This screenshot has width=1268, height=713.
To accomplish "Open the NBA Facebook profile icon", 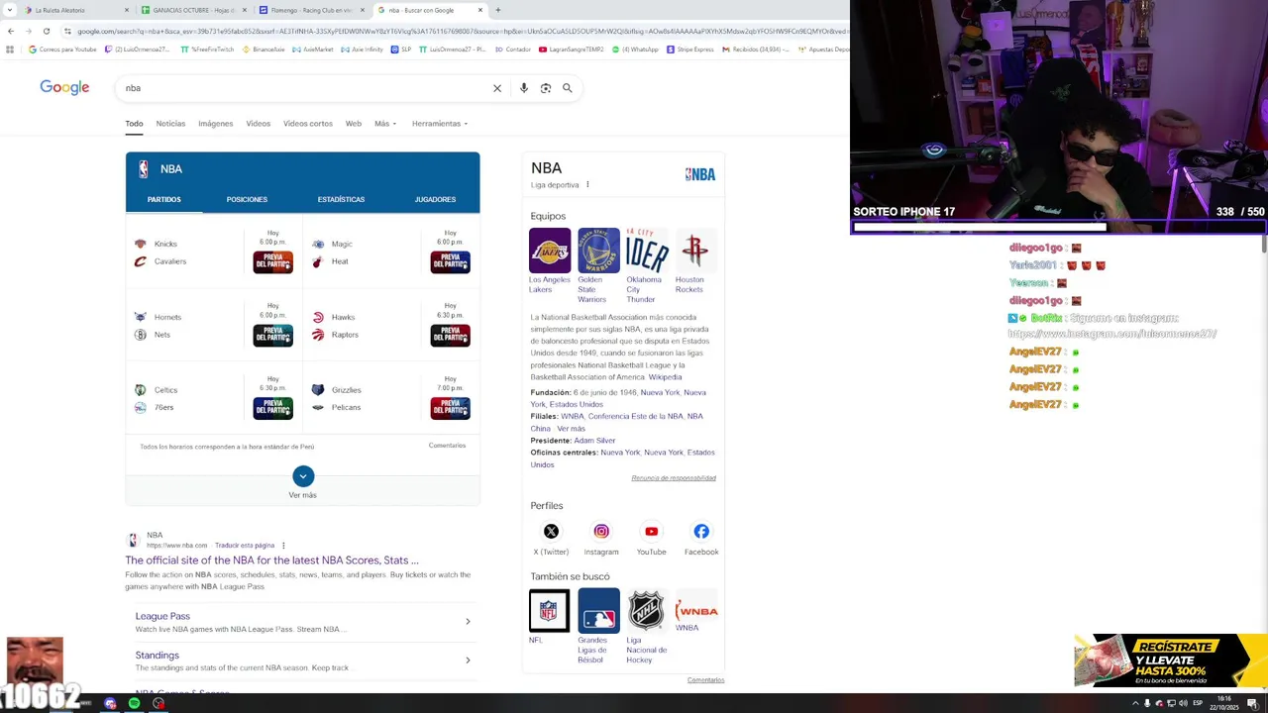I will 701,532.
